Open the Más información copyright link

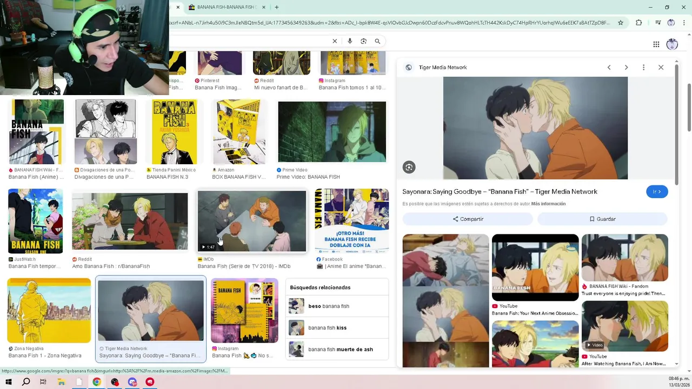(x=548, y=204)
